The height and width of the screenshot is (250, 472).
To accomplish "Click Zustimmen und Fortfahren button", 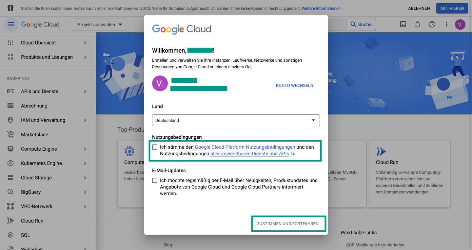I will (x=288, y=224).
